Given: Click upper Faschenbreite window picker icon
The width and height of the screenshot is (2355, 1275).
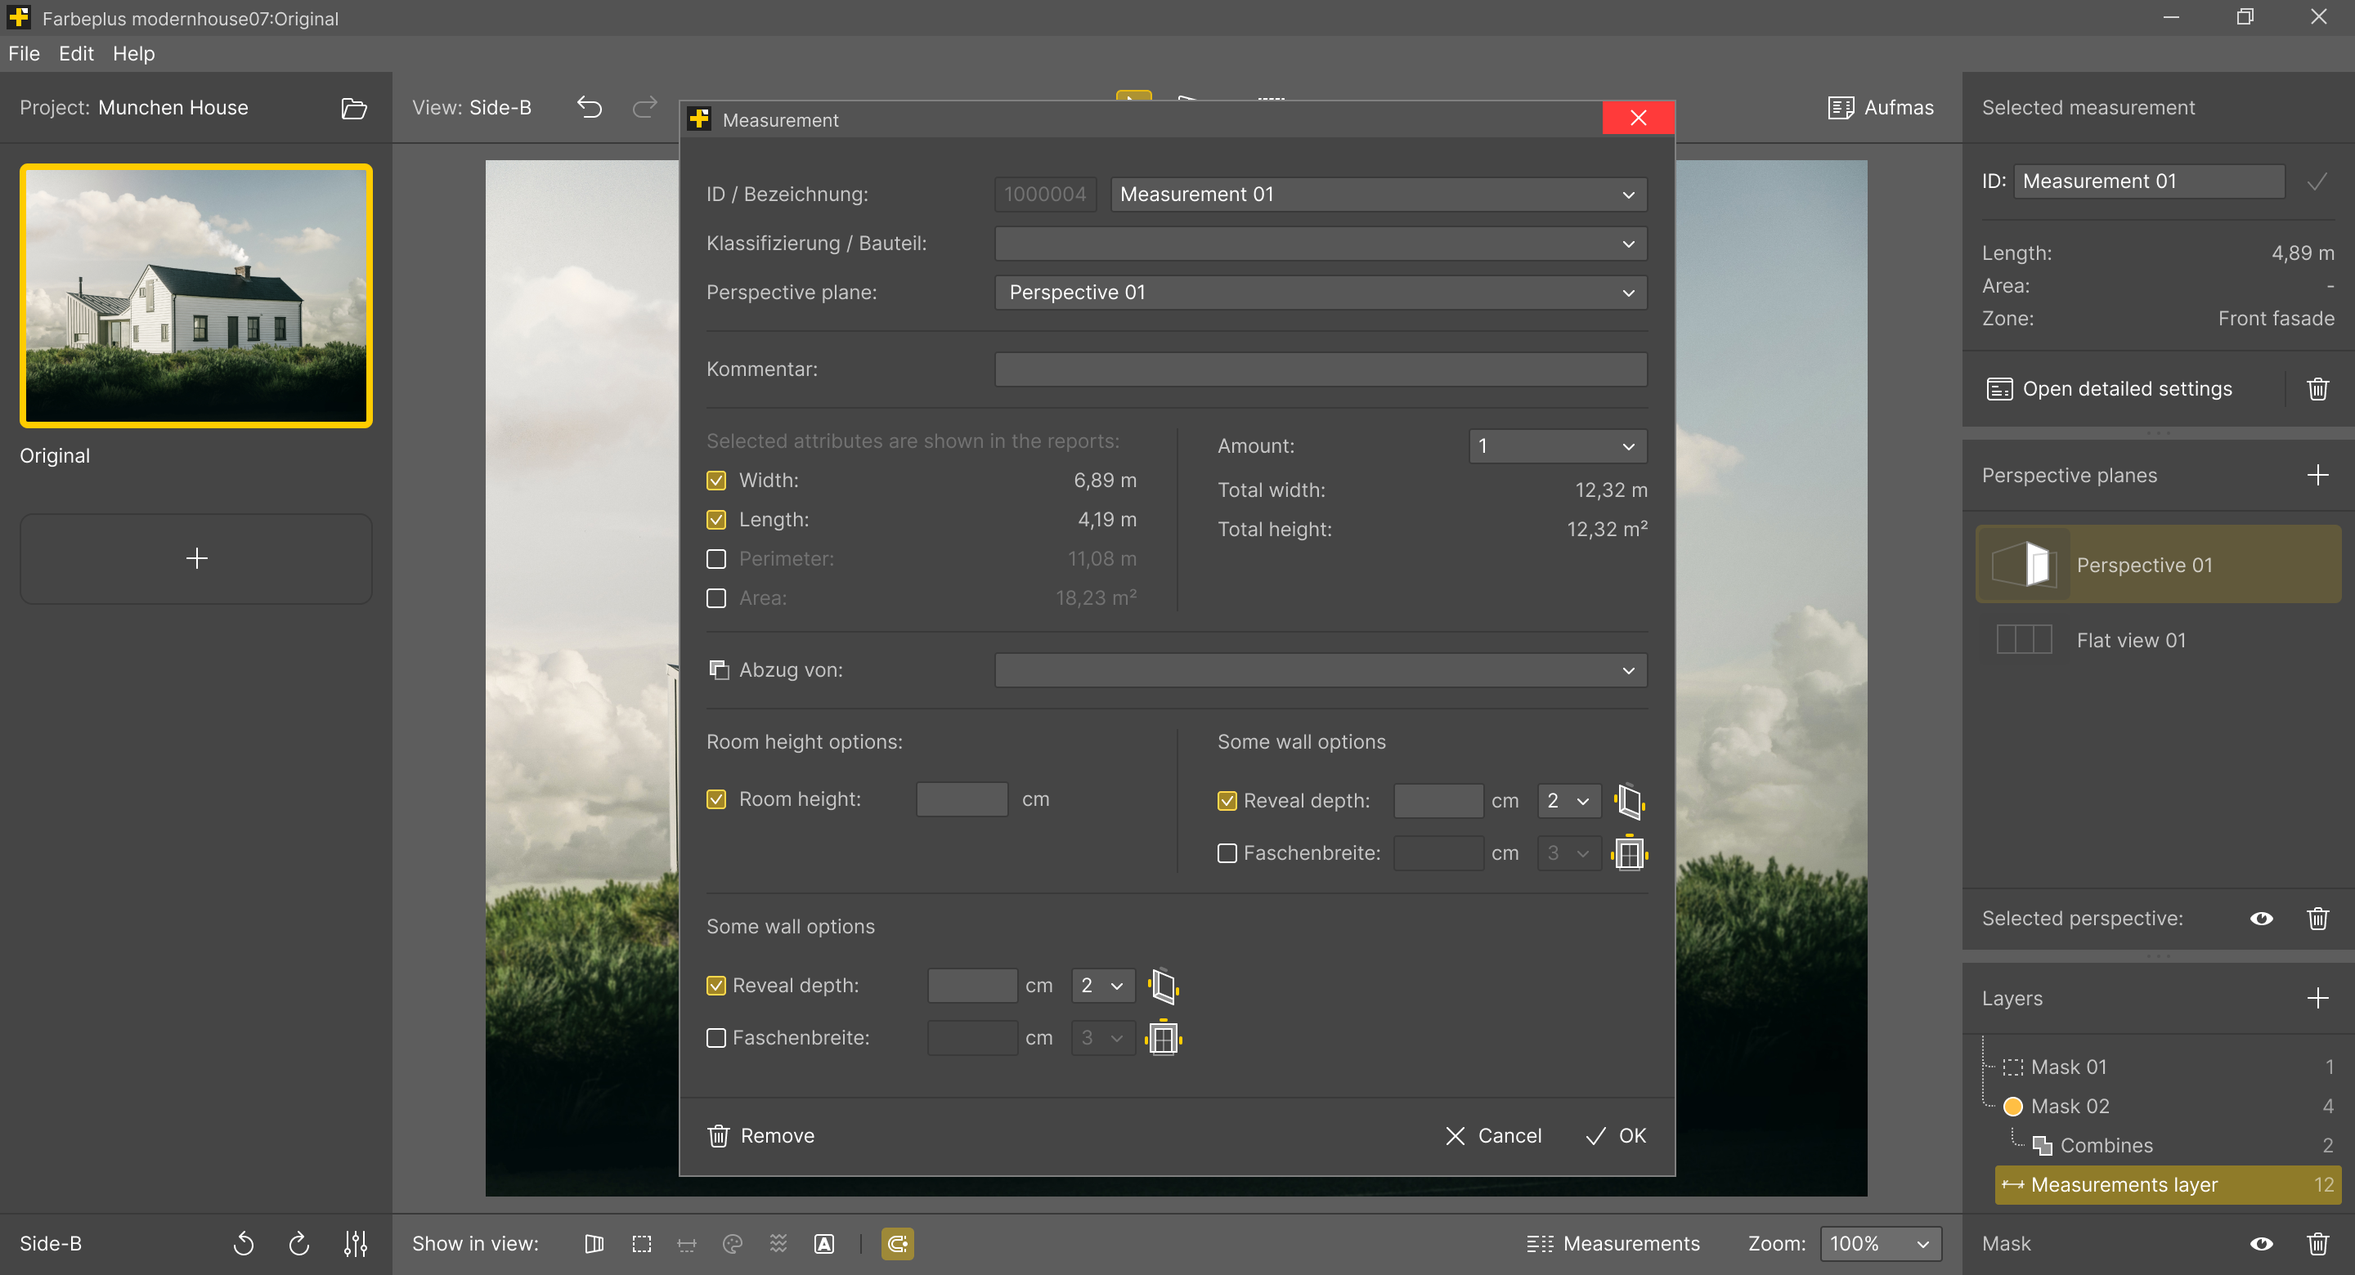Looking at the screenshot, I should point(1629,853).
